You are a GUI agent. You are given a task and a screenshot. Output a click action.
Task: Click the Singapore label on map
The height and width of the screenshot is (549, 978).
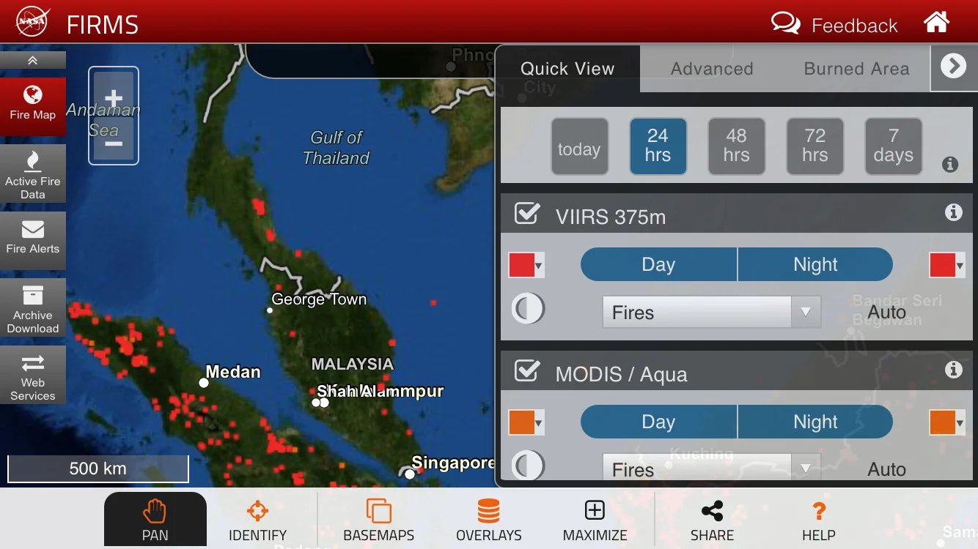[x=453, y=463]
